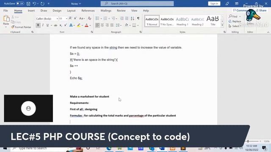Open the View tab
Screen dimensions: 271x152
click(x=134, y=11)
